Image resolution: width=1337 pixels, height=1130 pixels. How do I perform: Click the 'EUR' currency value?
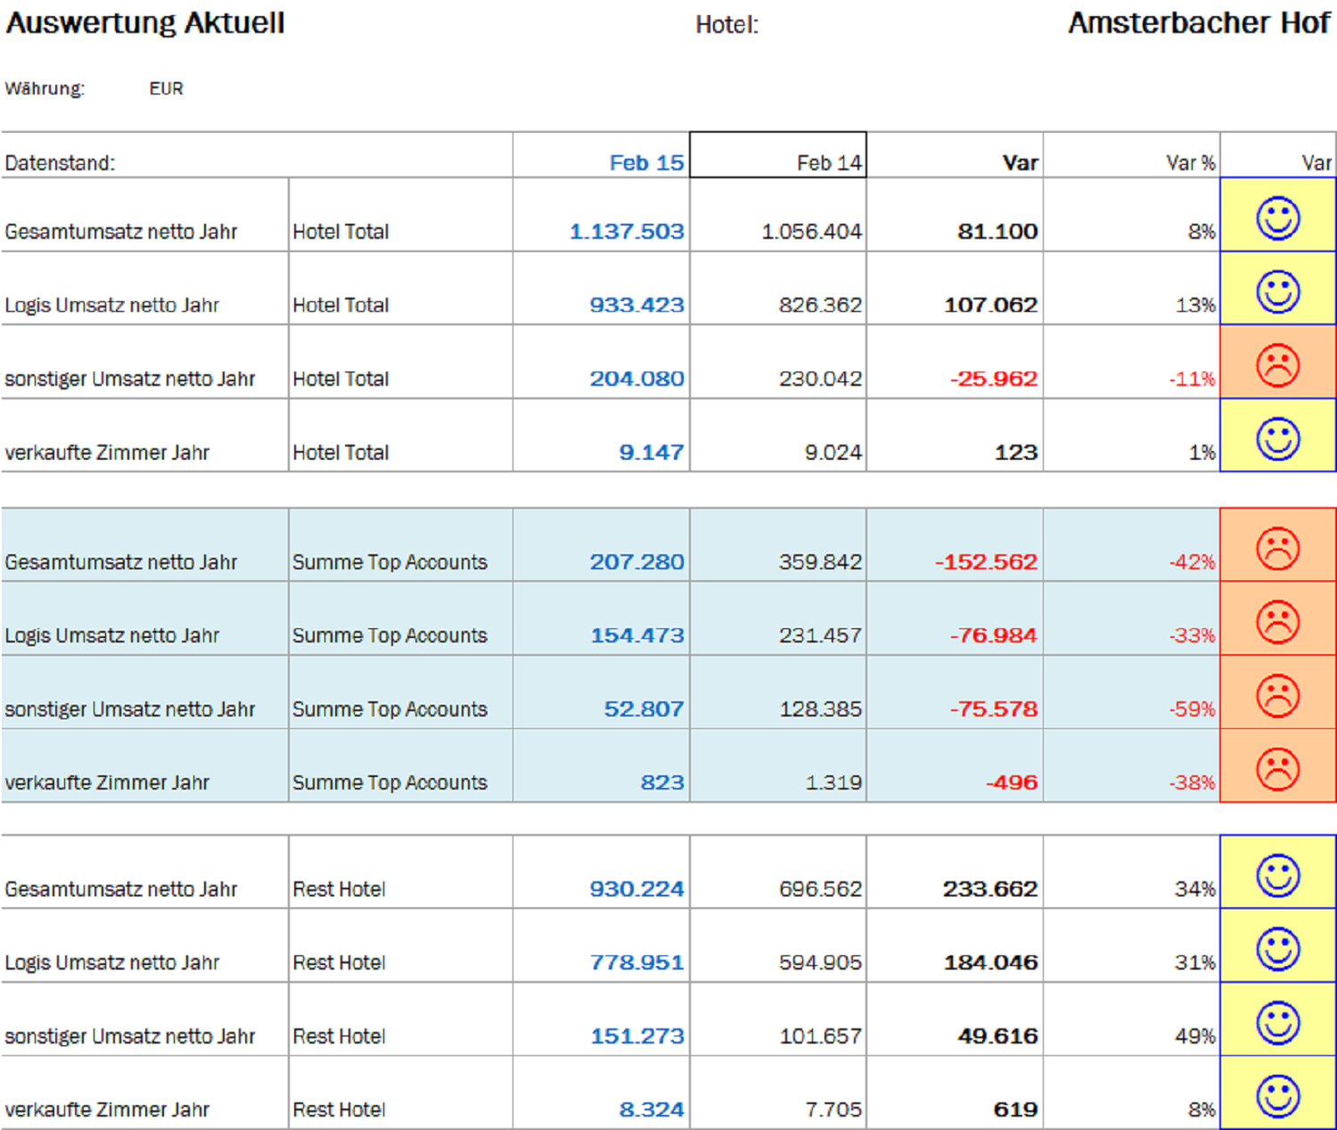click(x=167, y=89)
